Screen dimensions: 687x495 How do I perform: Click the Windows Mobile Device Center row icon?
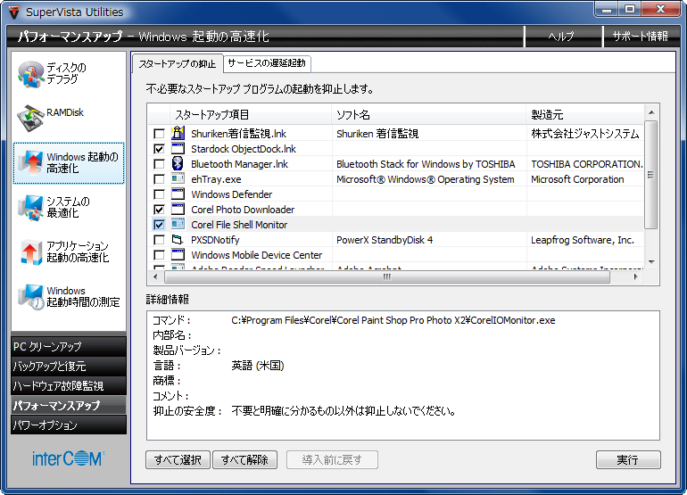click(178, 254)
